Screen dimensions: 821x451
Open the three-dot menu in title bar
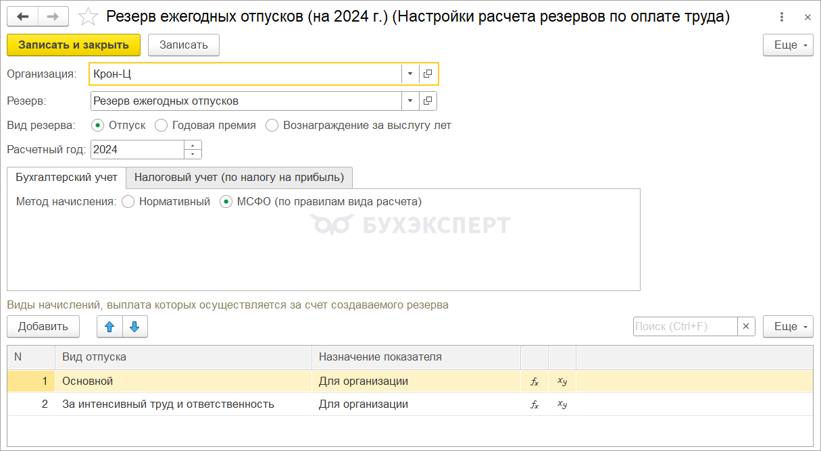click(x=782, y=17)
